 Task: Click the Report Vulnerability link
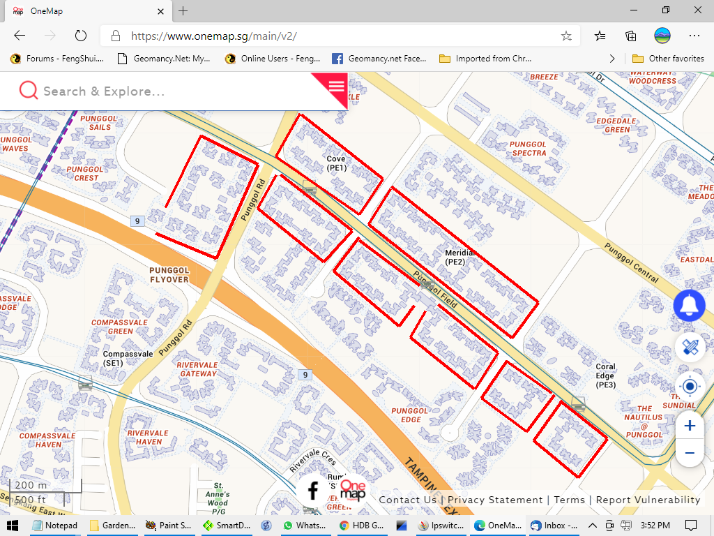648,500
